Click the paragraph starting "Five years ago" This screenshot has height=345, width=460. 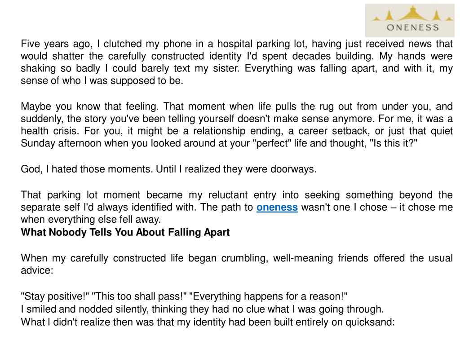pos(237,62)
